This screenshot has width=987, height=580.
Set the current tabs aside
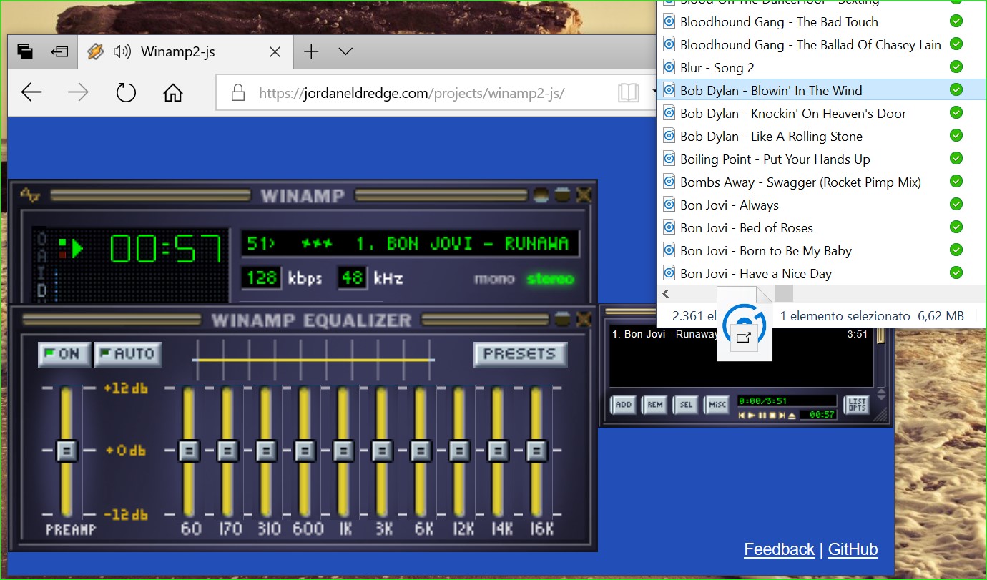pos(59,51)
